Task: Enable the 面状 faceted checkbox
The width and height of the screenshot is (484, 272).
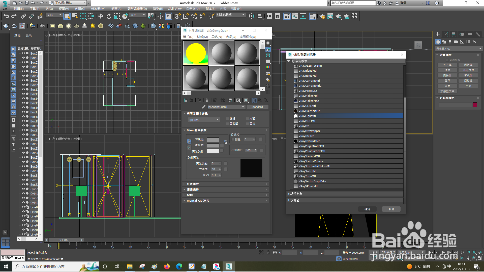Action: click(x=248, y=124)
